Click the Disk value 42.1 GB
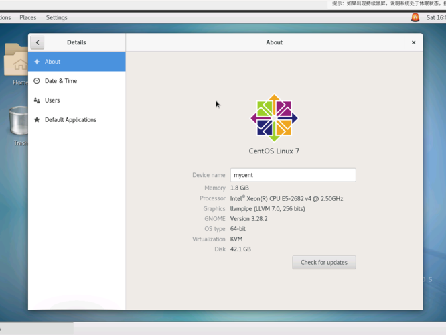 tap(240, 249)
